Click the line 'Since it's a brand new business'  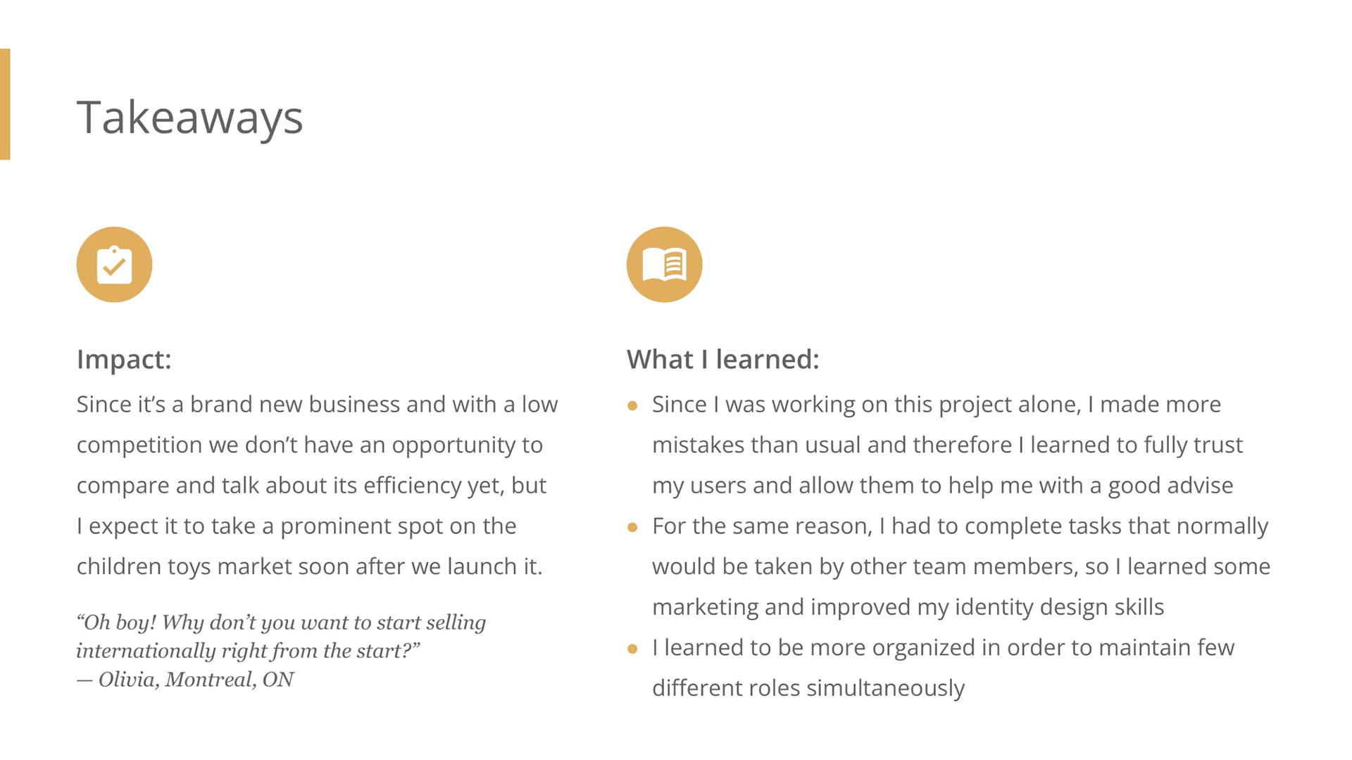pos(317,405)
